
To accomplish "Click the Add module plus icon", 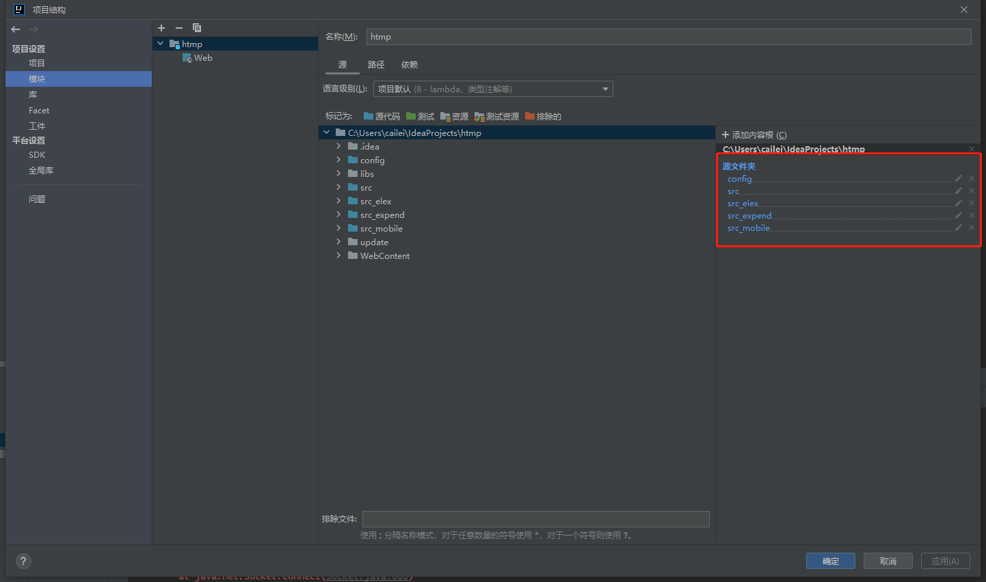I will (161, 28).
